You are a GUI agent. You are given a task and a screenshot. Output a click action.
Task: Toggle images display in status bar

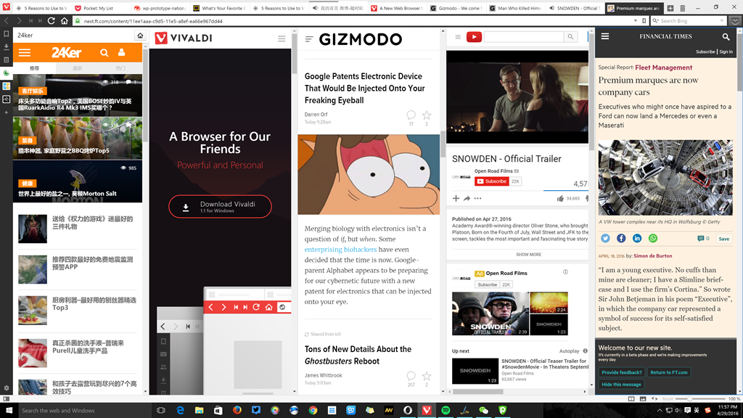[642, 398]
